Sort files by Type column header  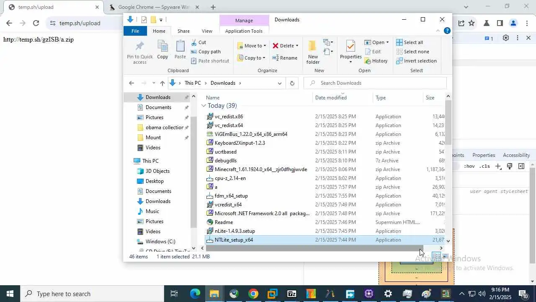tap(398, 98)
